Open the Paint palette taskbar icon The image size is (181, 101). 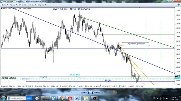[x=37, y=98]
